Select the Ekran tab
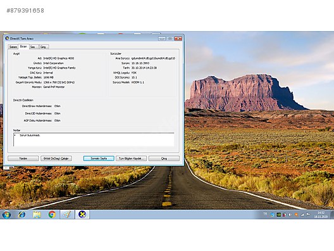This screenshot has height=251, width=334. coord(23,46)
